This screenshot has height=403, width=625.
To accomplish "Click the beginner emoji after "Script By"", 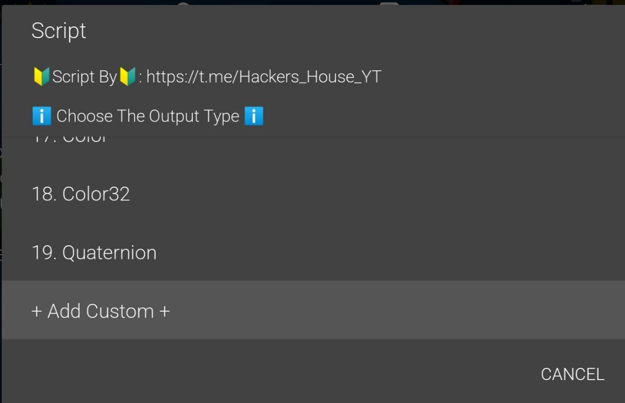I will (x=127, y=77).
